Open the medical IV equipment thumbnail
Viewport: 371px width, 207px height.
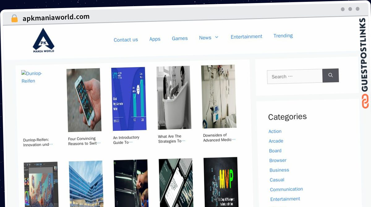click(219, 96)
